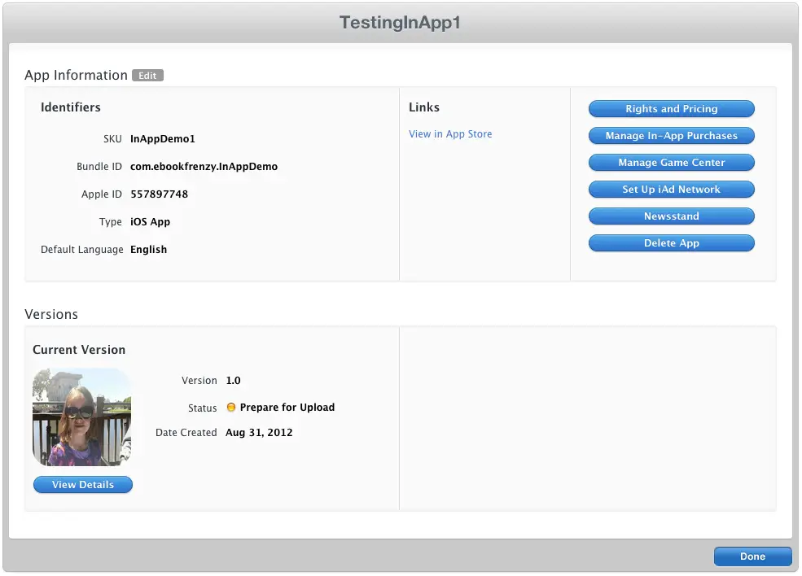Open Rights and Pricing
802x576 pixels.
(x=671, y=109)
